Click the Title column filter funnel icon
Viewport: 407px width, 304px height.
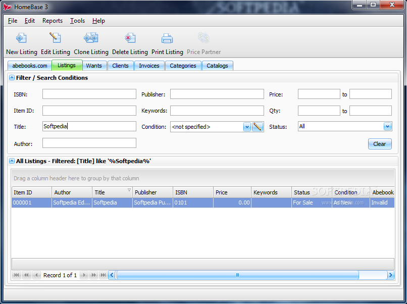point(129,190)
